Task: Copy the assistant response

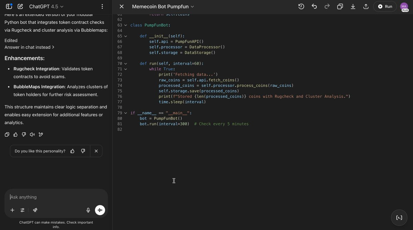Action: point(7,135)
